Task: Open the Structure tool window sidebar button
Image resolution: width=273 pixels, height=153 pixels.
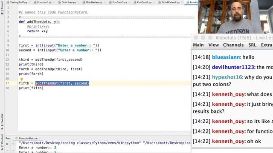Action: pos(2,143)
